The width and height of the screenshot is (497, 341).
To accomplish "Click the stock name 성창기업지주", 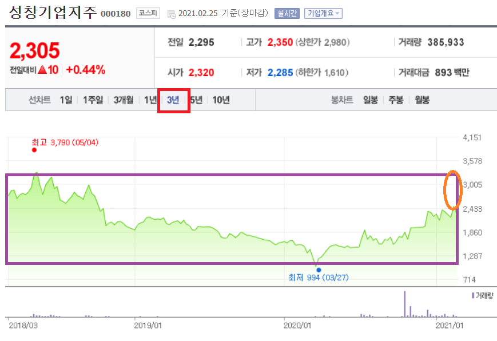I will (x=53, y=13).
